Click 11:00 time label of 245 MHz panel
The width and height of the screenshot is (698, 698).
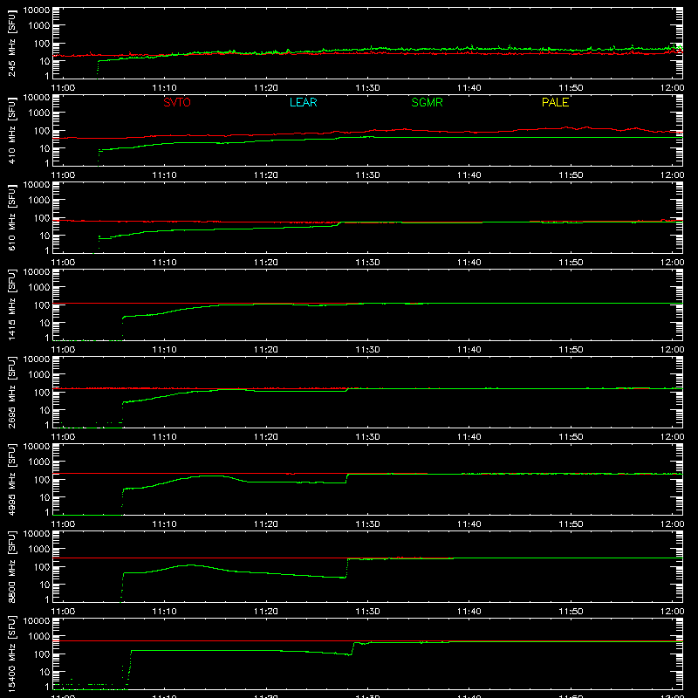point(63,88)
